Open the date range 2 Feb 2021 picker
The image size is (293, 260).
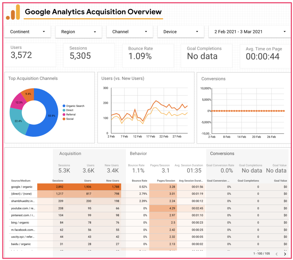click(250, 32)
